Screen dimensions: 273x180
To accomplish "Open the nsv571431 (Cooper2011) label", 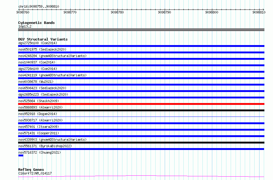I will (x=39, y=133).
